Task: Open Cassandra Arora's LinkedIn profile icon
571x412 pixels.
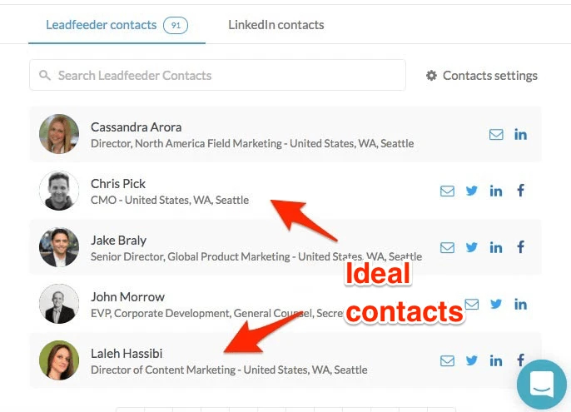Action: tap(520, 134)
